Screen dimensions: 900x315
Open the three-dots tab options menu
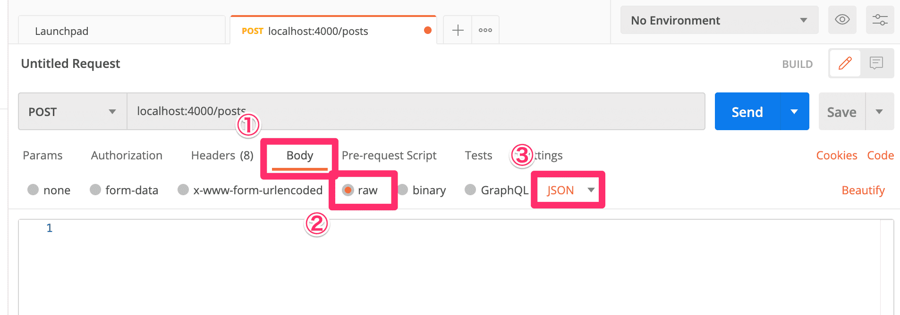(x=485, y=31)
